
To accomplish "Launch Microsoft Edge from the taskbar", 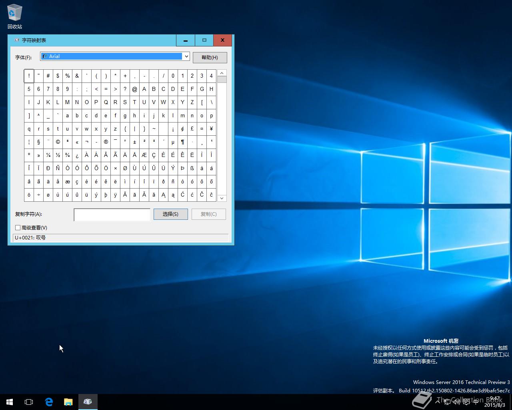I will tap(49, 402).
